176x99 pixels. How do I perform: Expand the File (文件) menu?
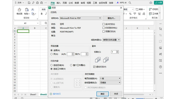tap(19, 3)
